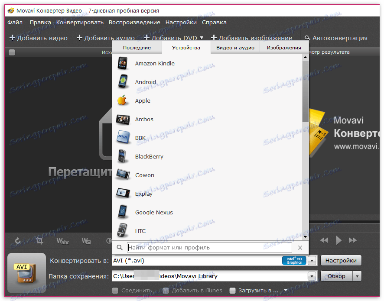Select the HTC phone icon
This screenshot has height=301, width=384.
[x=122, y=230]
